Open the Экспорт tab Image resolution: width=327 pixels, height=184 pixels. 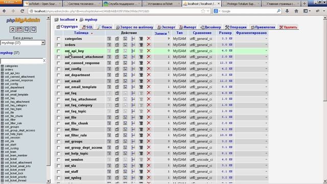[167, 27]
